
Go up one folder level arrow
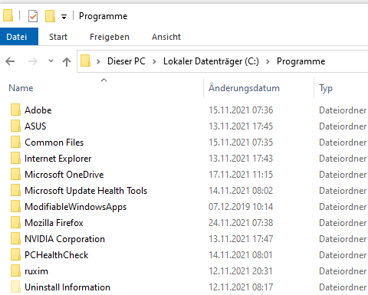click(67, 61)
